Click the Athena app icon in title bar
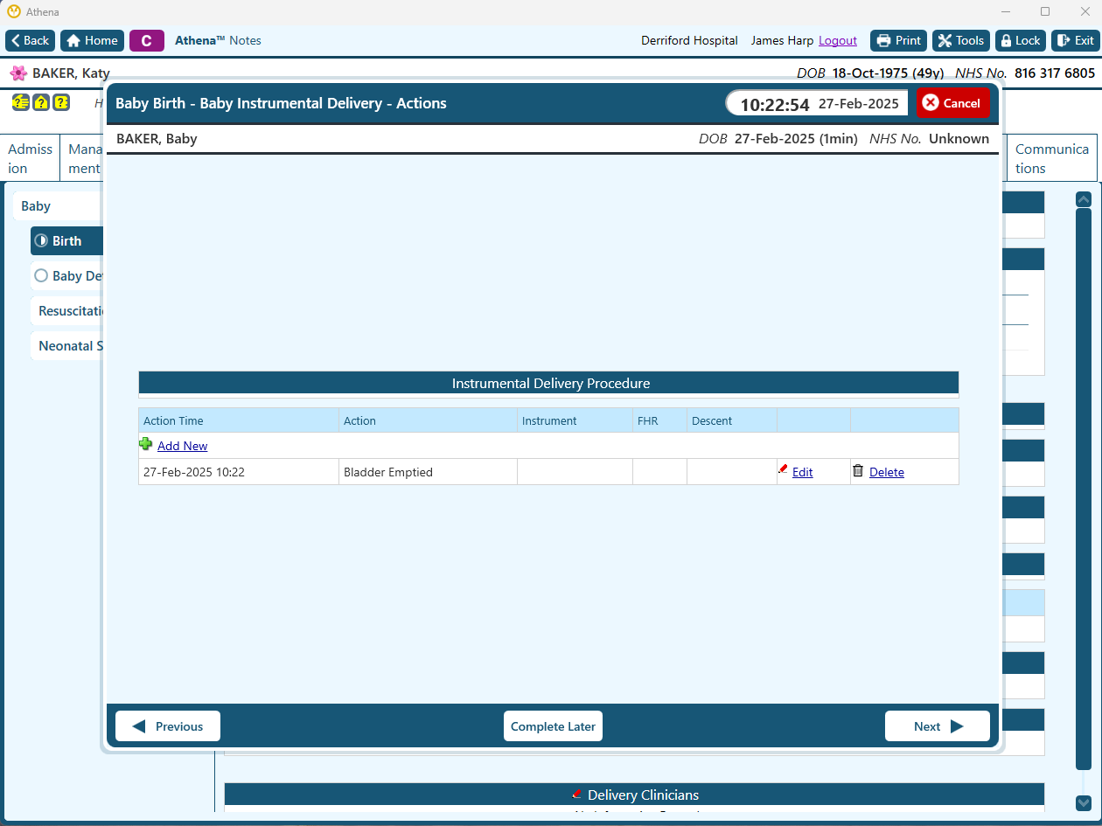Viewport: 1102px width, 826px height. (x=13, y=12)
